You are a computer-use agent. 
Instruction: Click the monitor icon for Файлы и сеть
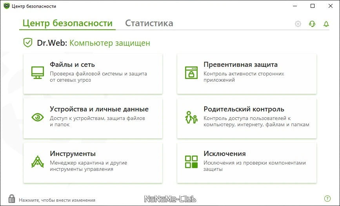point(38,73)
